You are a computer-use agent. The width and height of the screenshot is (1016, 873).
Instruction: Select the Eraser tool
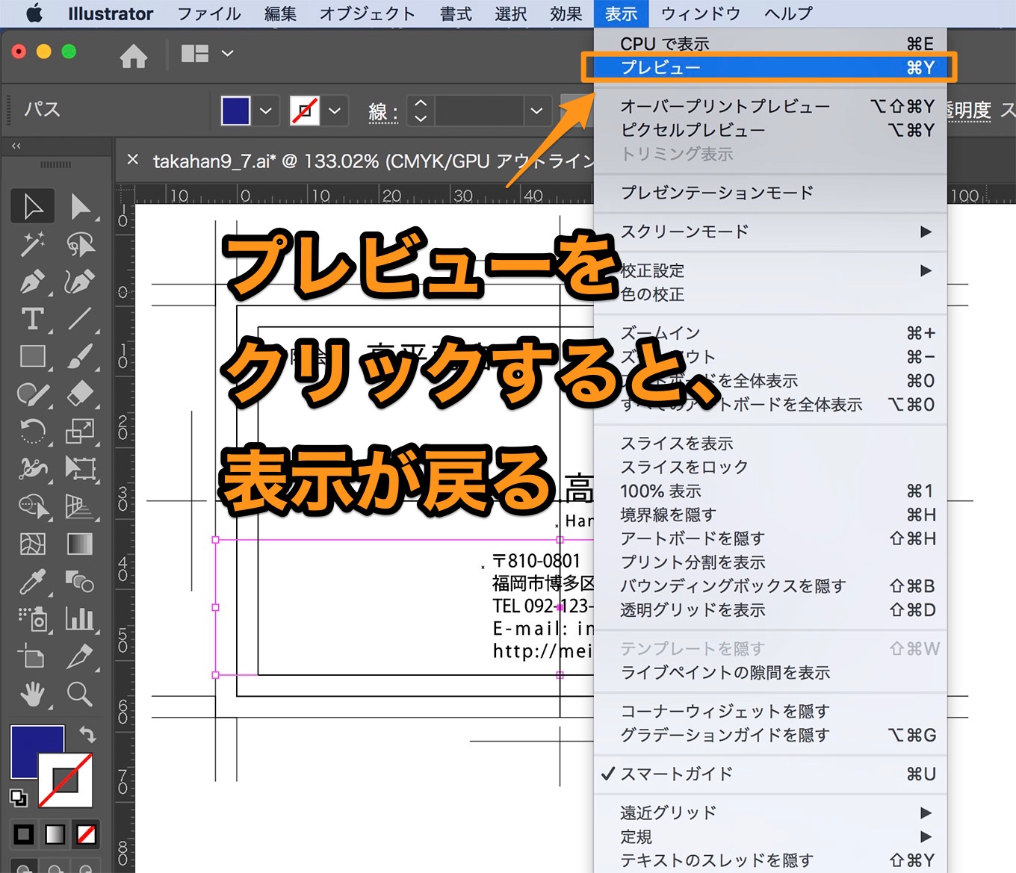pyautogui.click(x=80, y=394)
